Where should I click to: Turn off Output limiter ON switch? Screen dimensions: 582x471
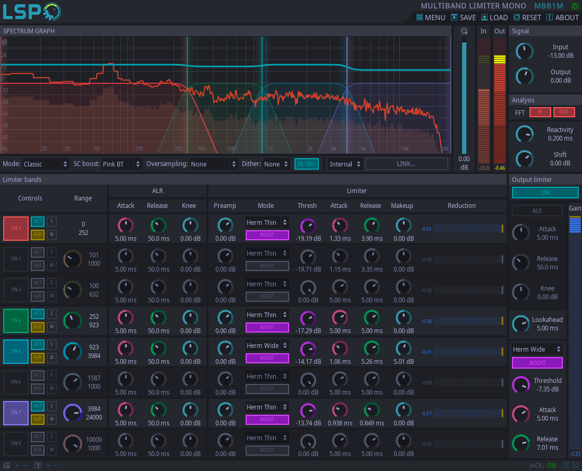(x=545, y=193)
